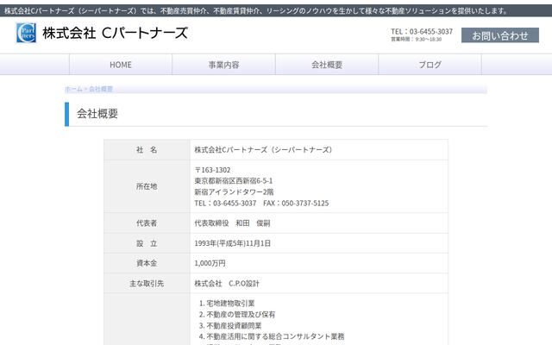Viewport: 552px width, 345px height.
Task: Select the date 1993年(平成5年)11月1日
Action: 232,243
